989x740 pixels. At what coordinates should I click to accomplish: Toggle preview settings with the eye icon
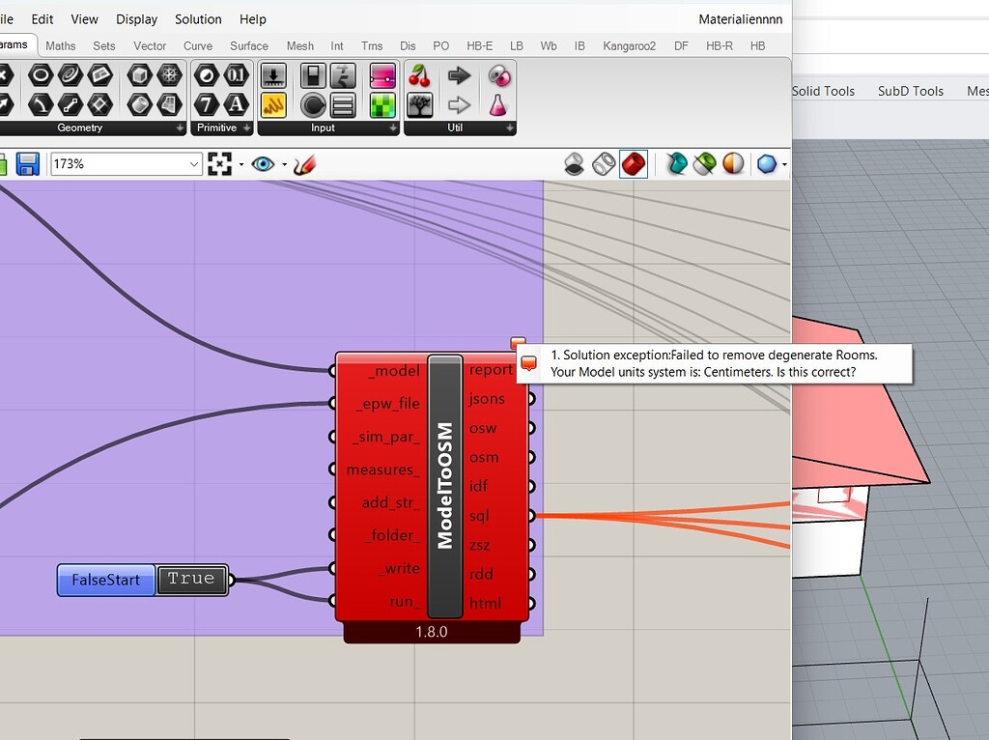coord(264,164)
